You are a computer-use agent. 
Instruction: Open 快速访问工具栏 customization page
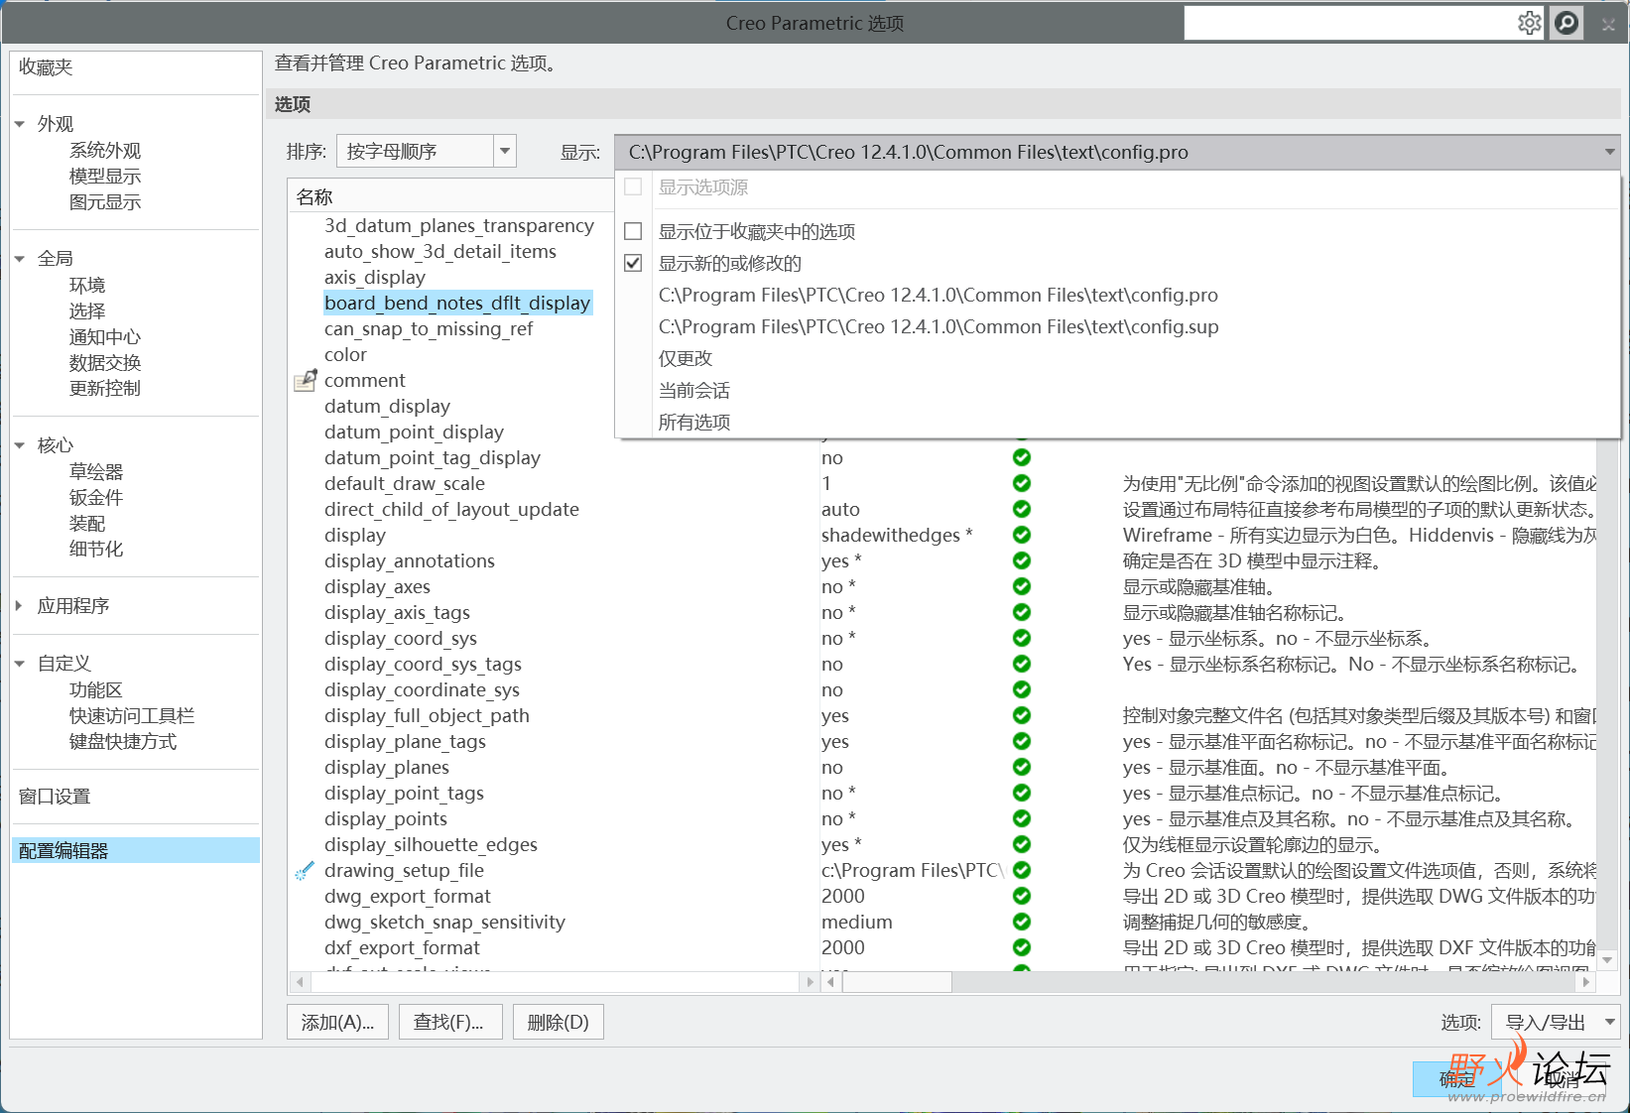click(132, 715)
